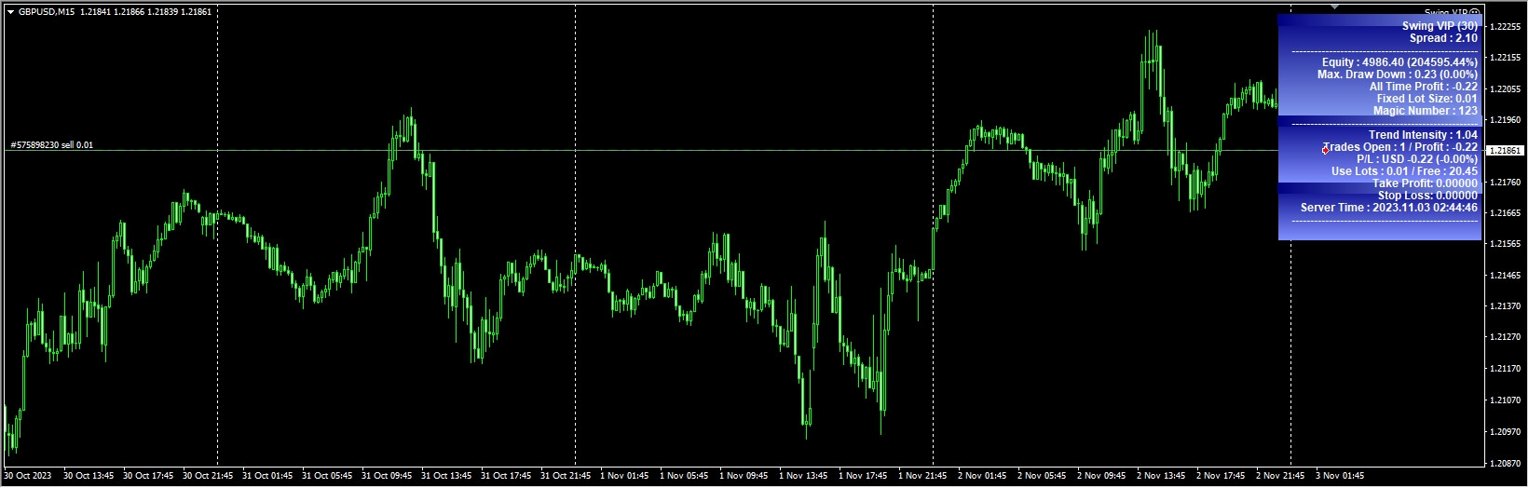Click the red sell trade arrow marker
The width and height of the screenshot is (1529, 488).
tap(1325, 150)
